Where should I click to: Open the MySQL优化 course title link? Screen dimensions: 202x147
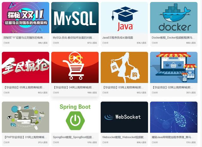click(x=74, y=38)
